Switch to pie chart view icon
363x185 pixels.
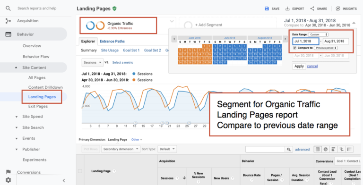pyautogui.click(x=326, y=149)
